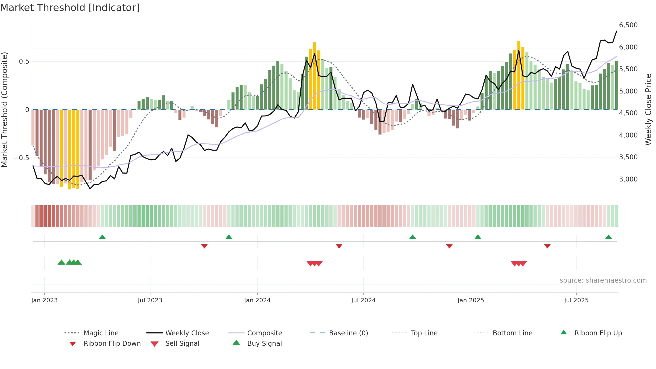This screenshot has height=369, width=656.
Task: Click the Jul 2024 x-axis label
Action: (x=364, y=300)
